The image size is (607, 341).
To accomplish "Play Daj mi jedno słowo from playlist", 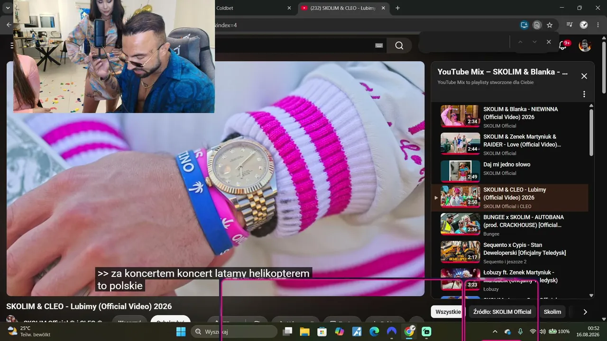I will tap(510, 171).
